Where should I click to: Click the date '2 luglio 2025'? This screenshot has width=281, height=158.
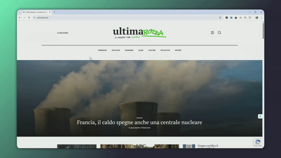[62, 33]
